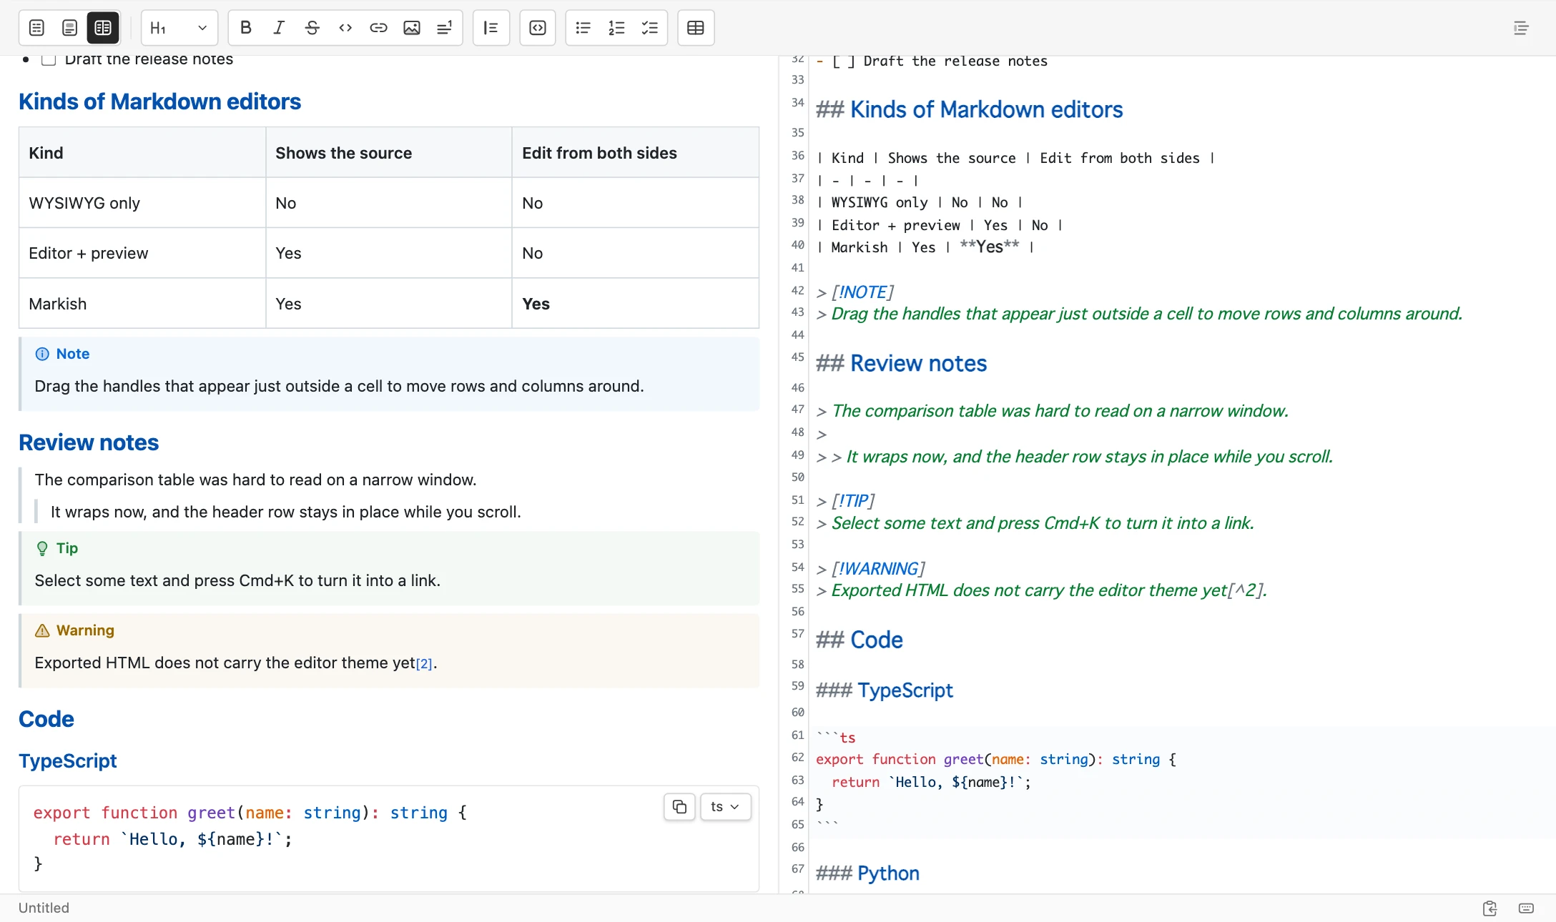This screenshot has height=922, width=1556.
Task: Insert an image
Action: (412, 28)
